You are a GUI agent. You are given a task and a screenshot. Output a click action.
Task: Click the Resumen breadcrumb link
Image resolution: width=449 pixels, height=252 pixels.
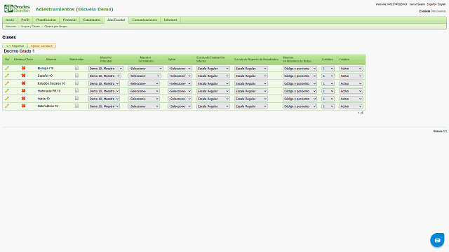click(11, 27)
